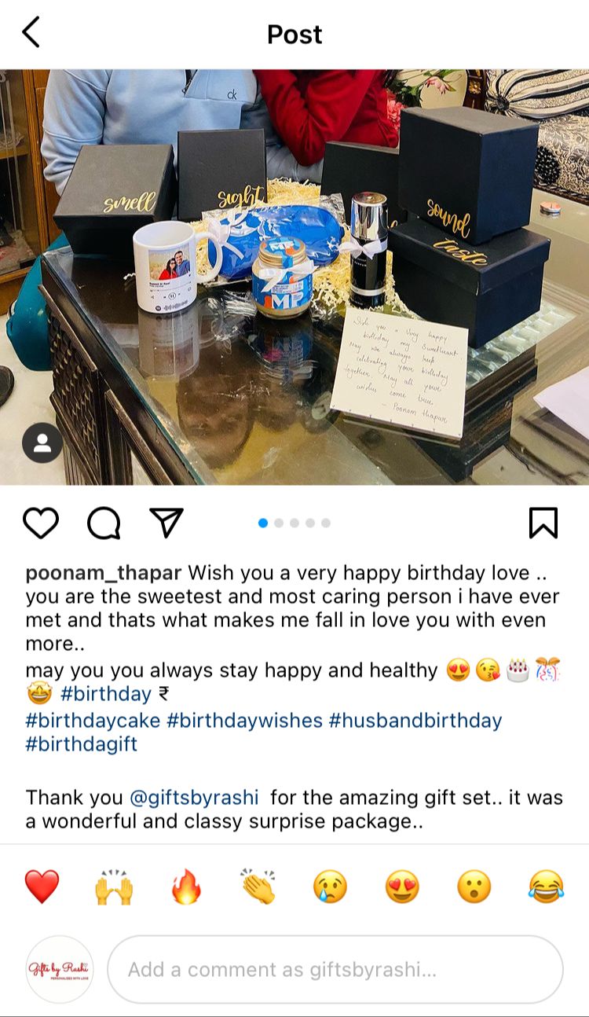Show tagged people via person icon
This screenshot has width=589, height=1017.
pyautogui.click(x=42, y=443)
